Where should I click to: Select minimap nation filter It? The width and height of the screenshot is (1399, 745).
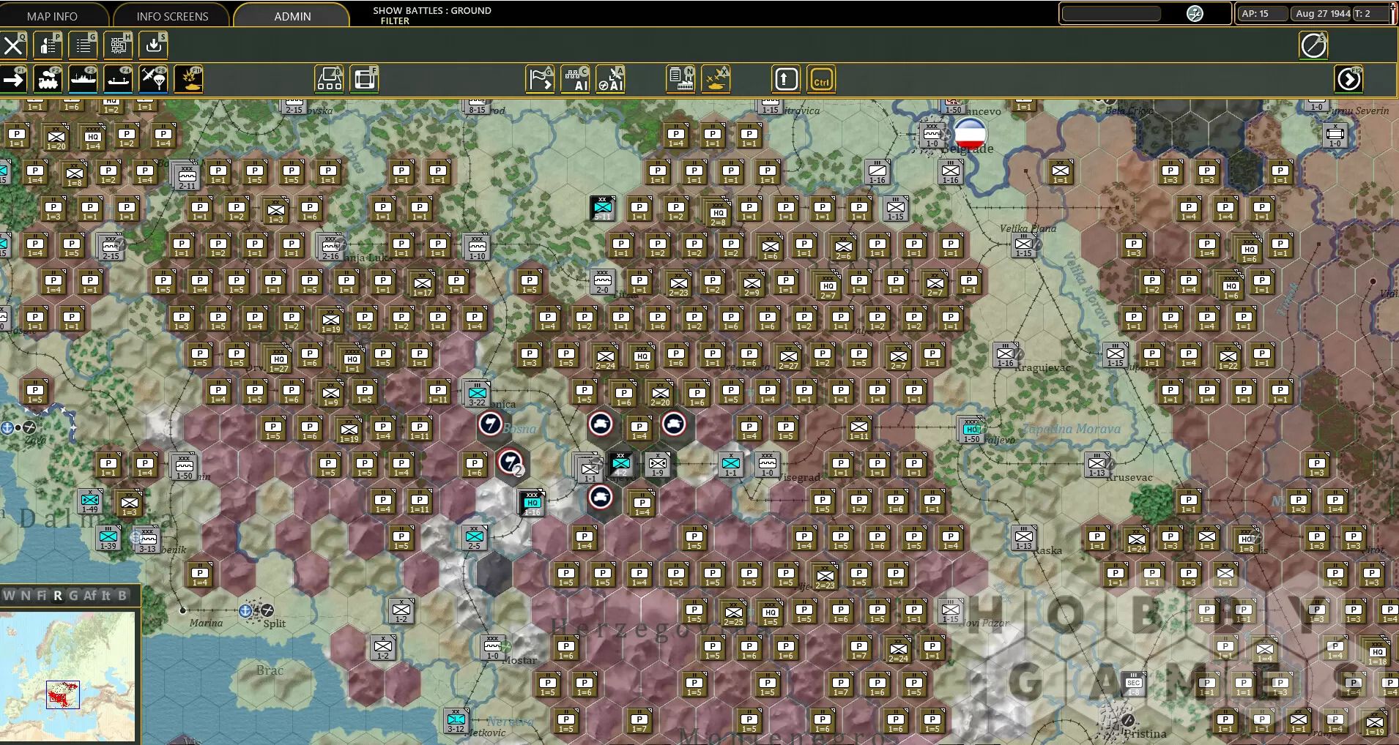coord(105,596)
